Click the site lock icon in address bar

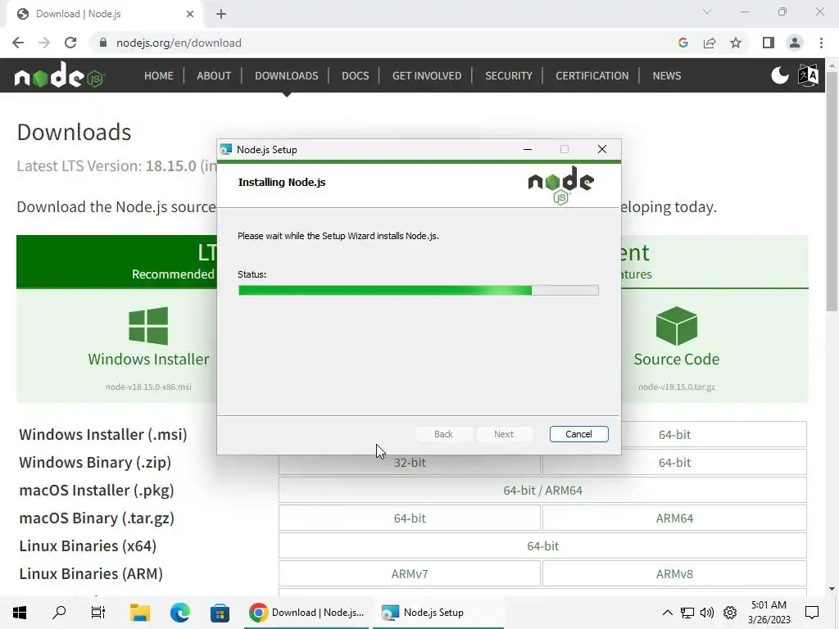pos(103,43)
